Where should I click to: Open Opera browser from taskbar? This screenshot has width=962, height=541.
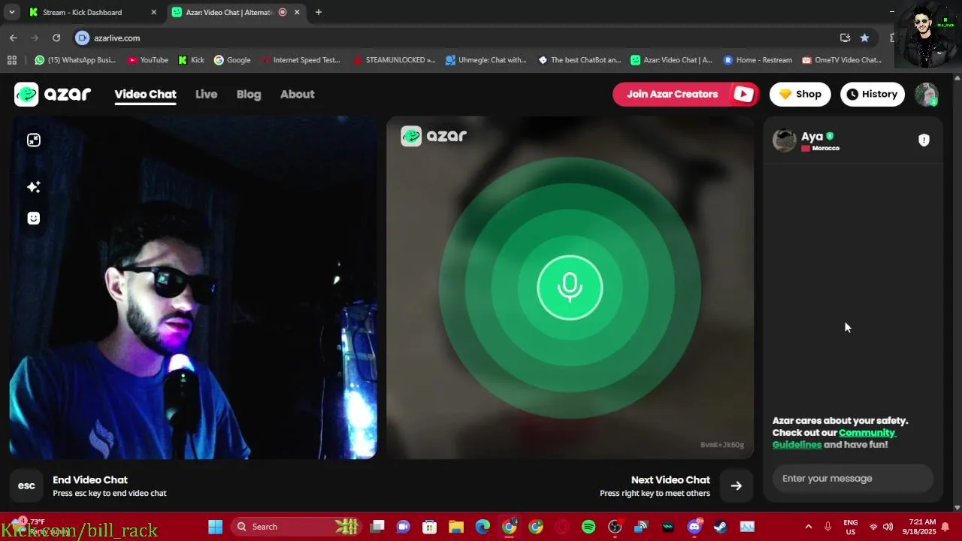click(562, 527)
